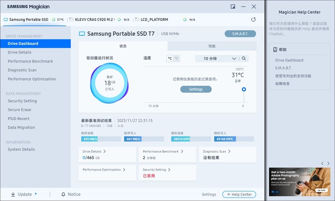Select the 状态 tab

tap(123, 46)
